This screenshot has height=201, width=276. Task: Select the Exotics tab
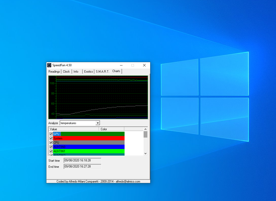point(89,72)
